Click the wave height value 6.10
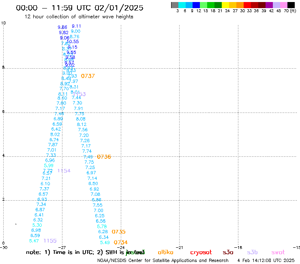This screenshot has width=300, height=264. pyautogui.click(x=45, y=184)
